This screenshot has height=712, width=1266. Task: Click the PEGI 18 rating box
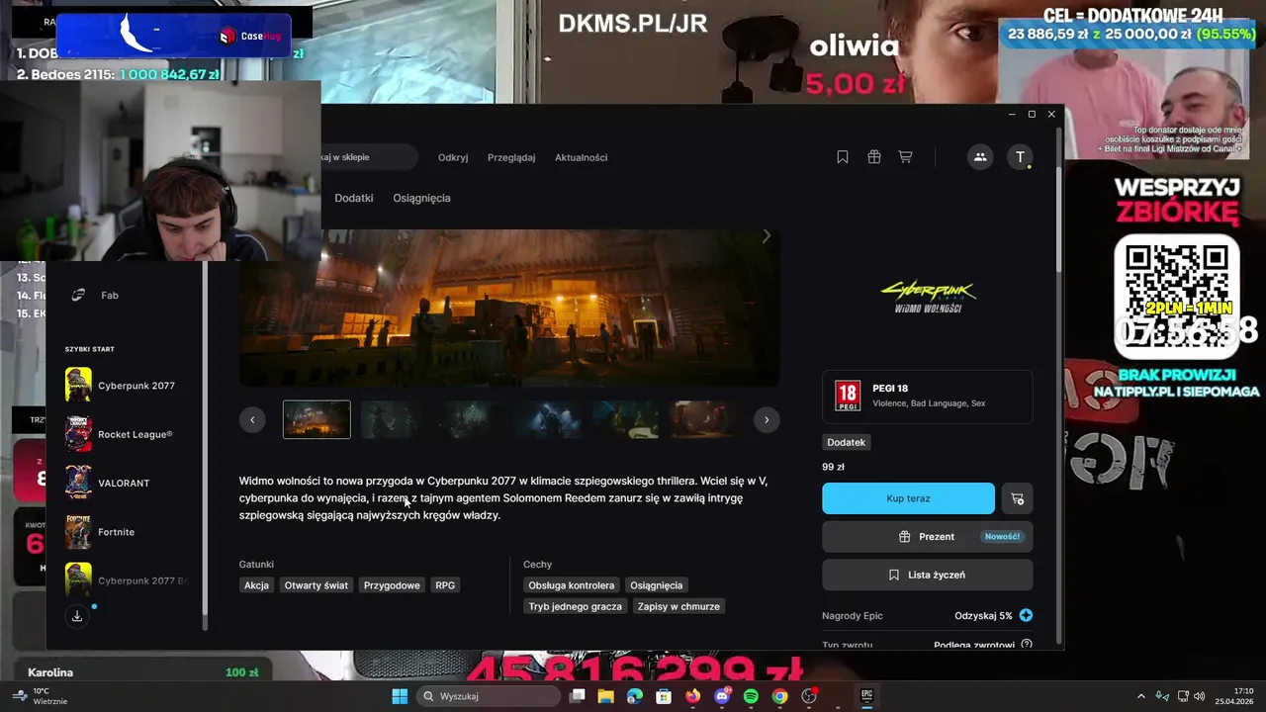point(928,397)
